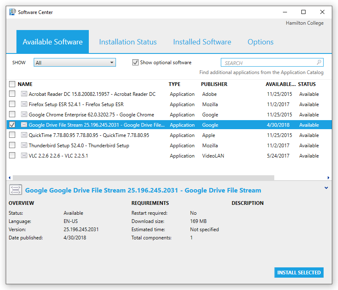Click the Google Drive File Stream row icon
Image resolution: width=338 pixels, height=290 pixels.
tap(24, 125)
